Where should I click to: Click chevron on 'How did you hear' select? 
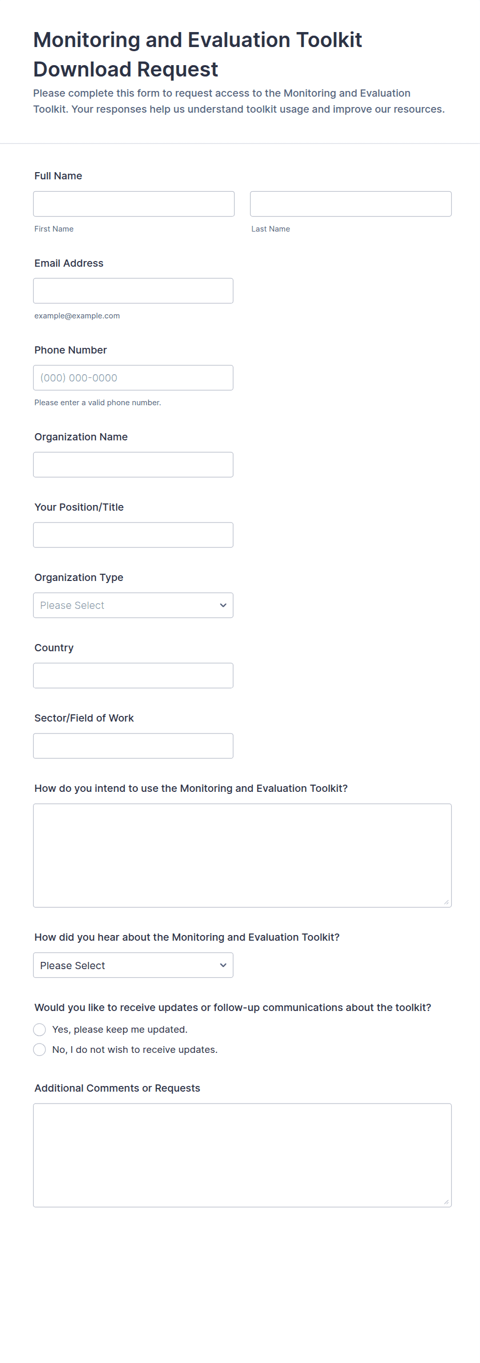223,965
